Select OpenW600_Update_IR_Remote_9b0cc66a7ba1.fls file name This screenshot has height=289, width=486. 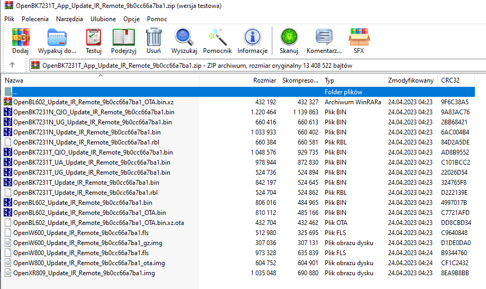coord(81,233)
